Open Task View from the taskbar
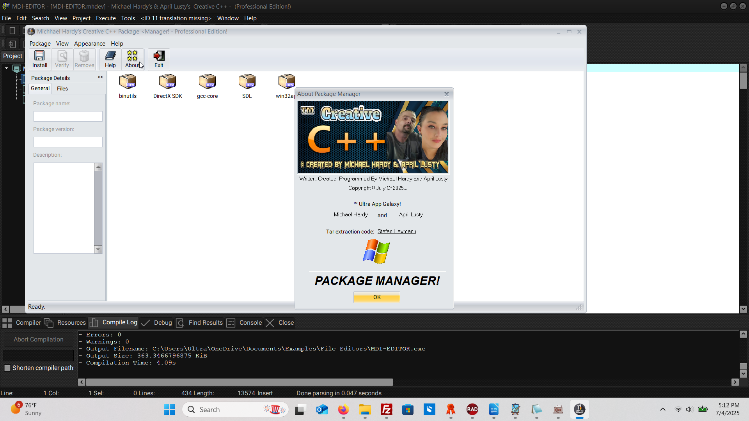749x421 pixels. 300,410
